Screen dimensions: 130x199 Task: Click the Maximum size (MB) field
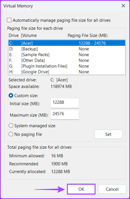point(65,115)
